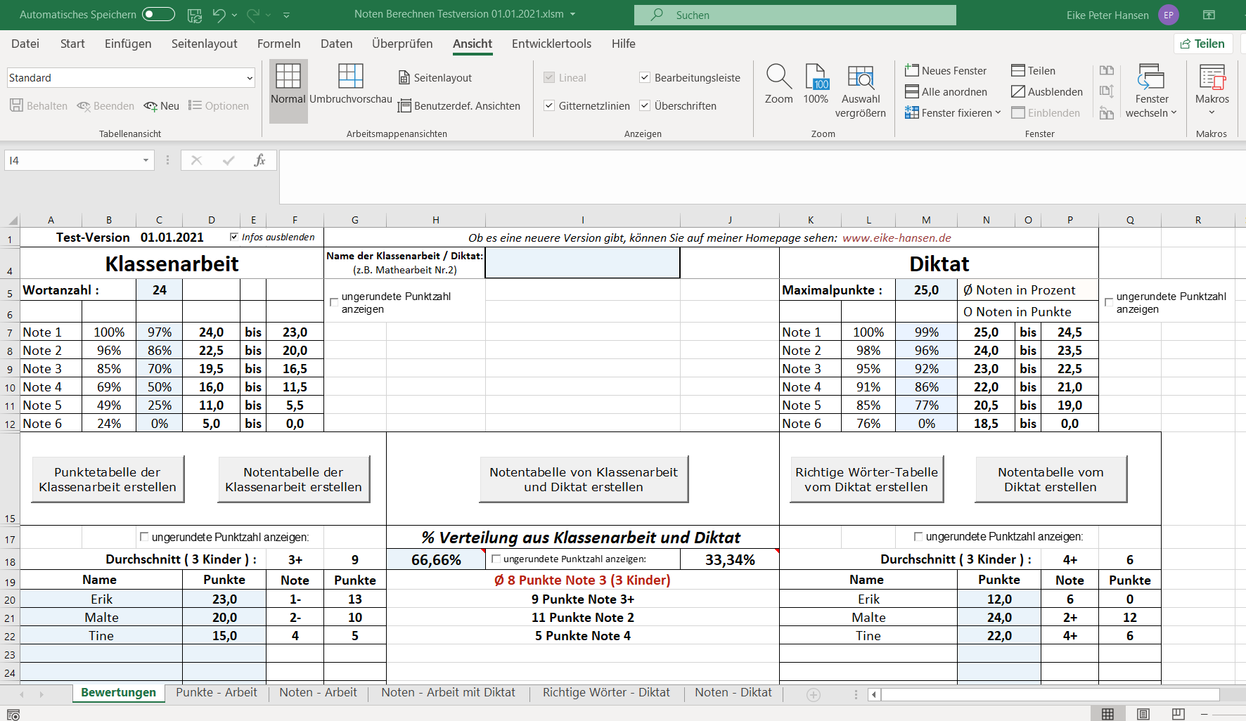Expand the Fenster fixieren dropdown
The image size is (1246, 721).
pos(998,112)
